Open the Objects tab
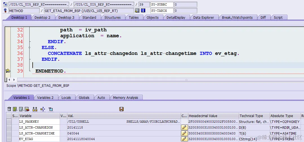Image resolution: width=304 pixels, height=142 pixels. click(x=153, y=18)
